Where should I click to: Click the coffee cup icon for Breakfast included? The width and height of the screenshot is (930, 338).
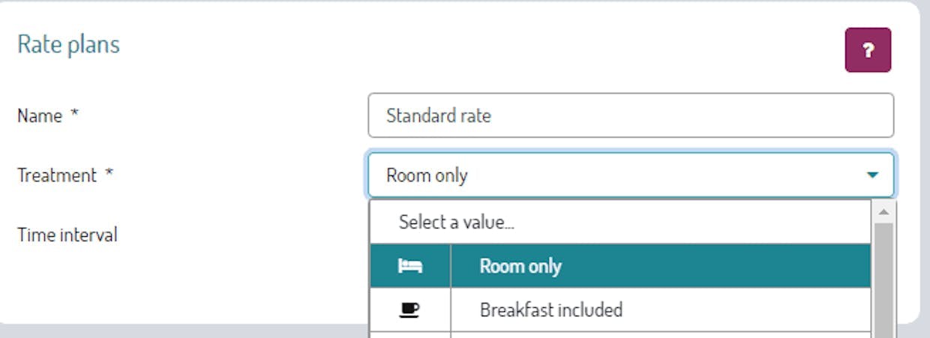[409, 310]
